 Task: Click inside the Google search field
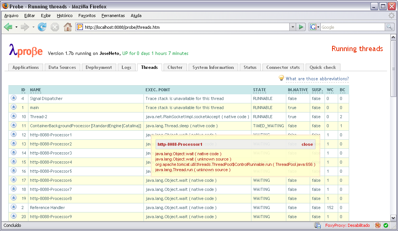pos(352,27)
